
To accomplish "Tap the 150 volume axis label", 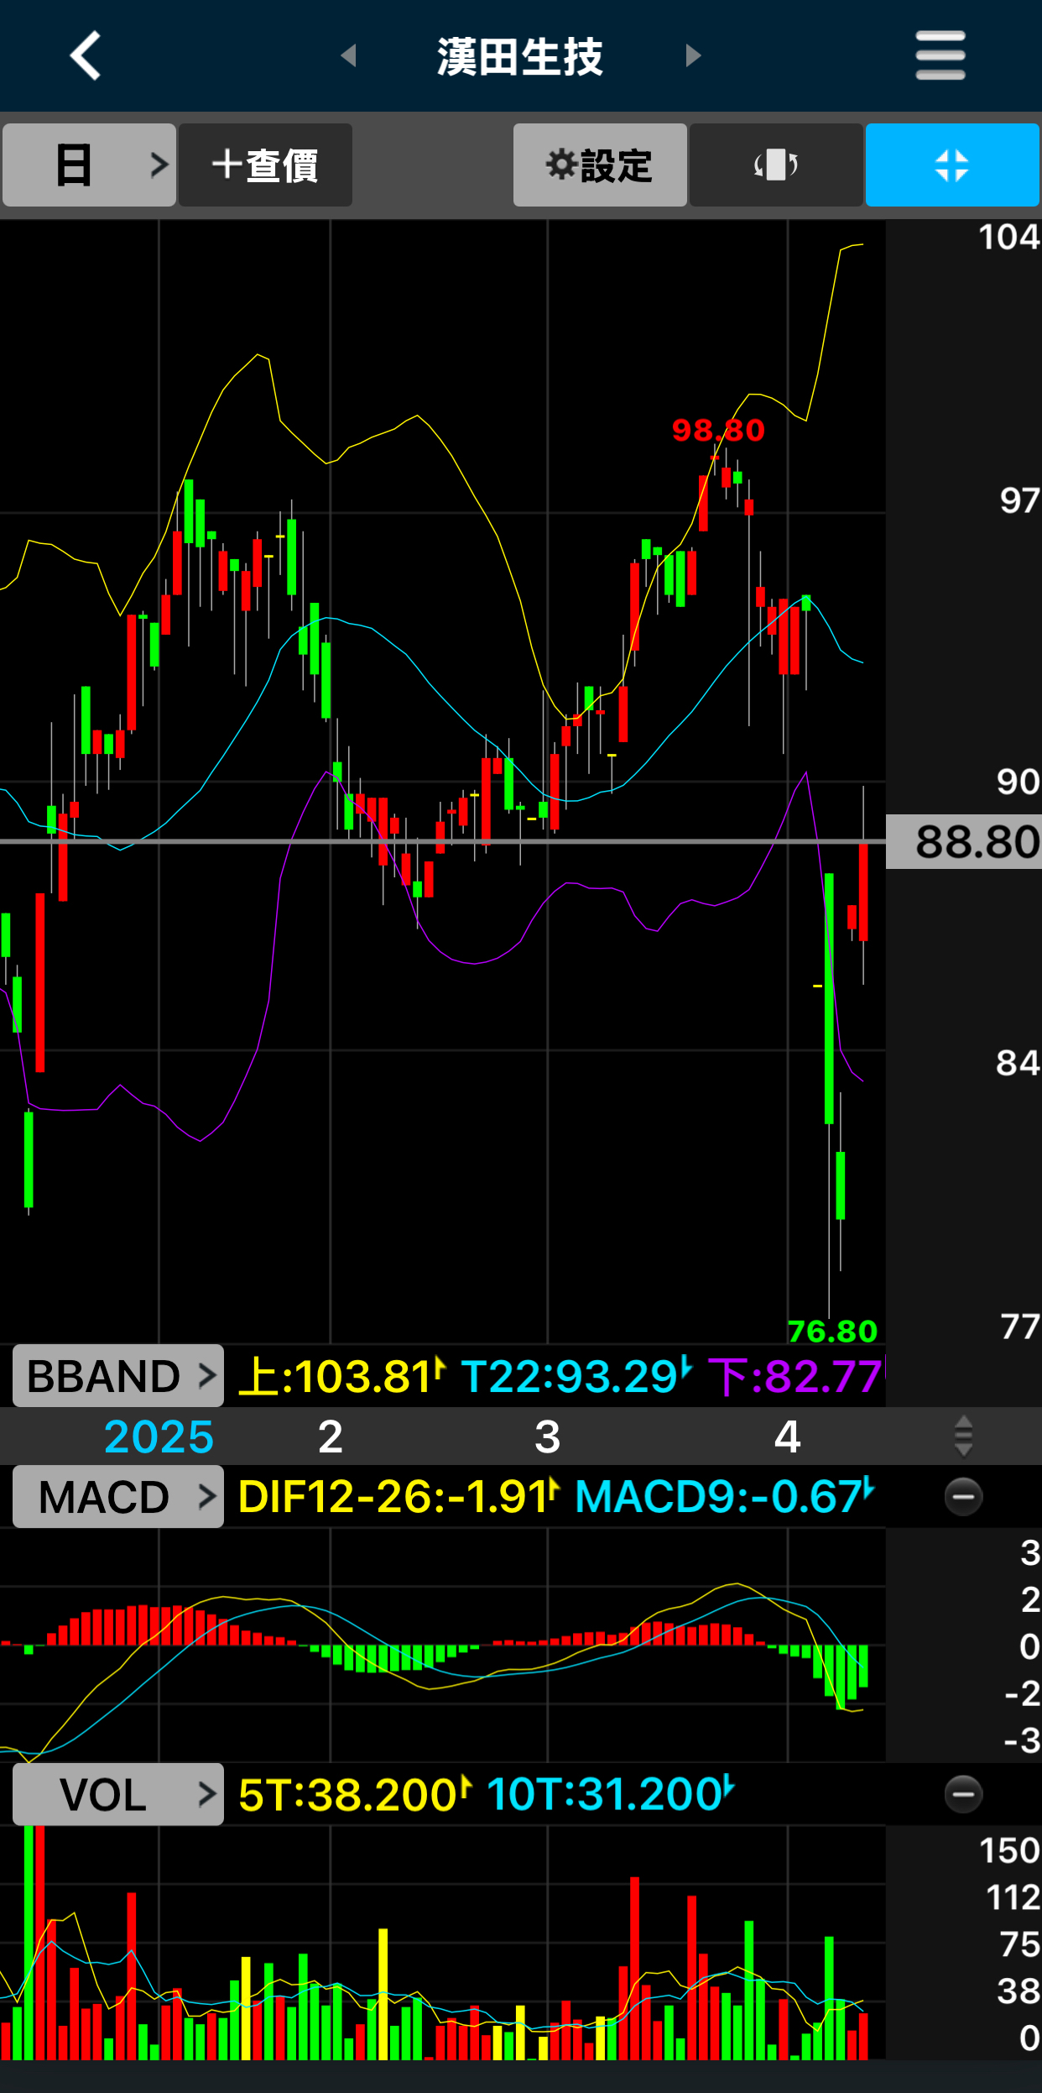I will tap(1010, 1850).
